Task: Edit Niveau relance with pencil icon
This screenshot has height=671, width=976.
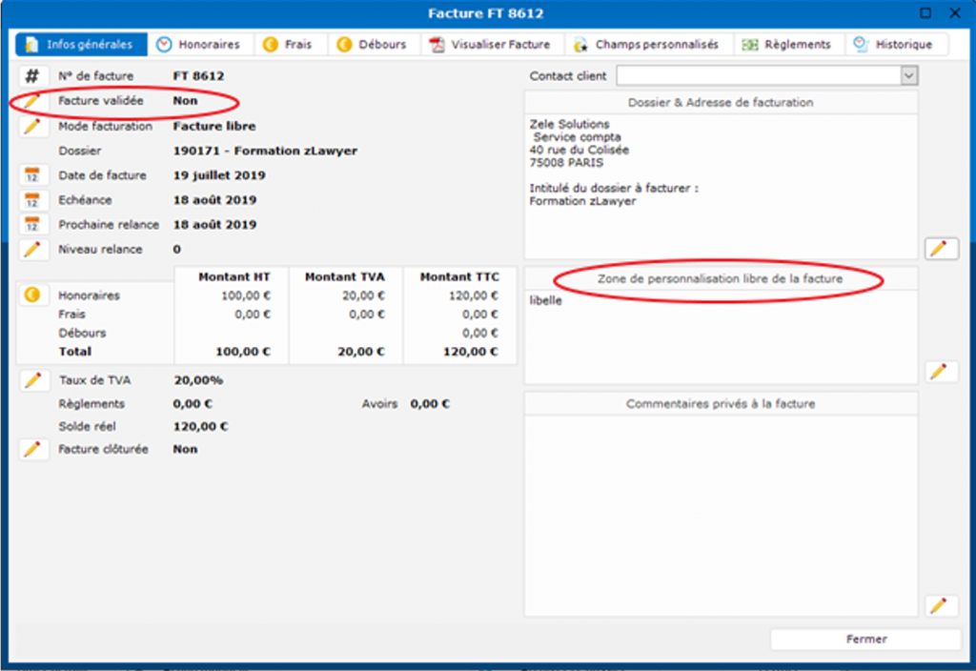Action: tap(33, 250)
